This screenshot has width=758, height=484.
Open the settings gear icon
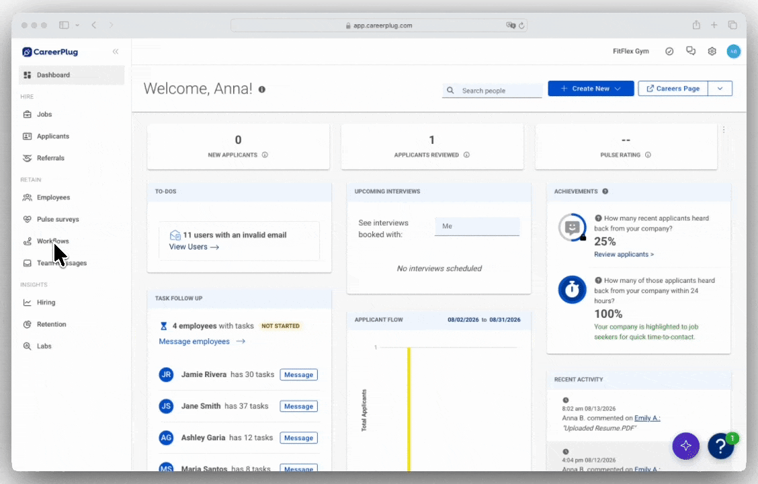click(x=712, y=51)
